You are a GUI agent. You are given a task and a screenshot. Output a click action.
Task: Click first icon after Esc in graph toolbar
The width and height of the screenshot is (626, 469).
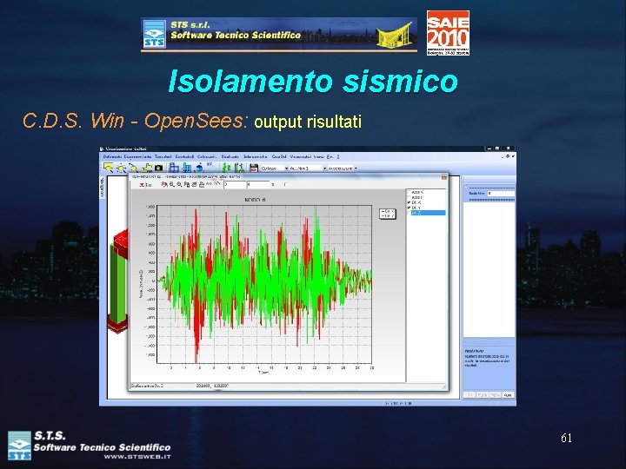click(x=164, y=184)
